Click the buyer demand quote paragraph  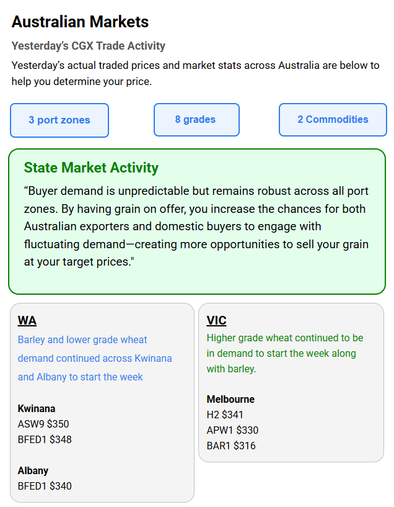point(196,226)
